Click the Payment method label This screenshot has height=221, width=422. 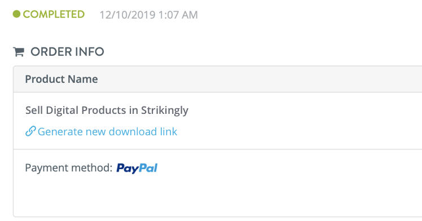coord(69,168)
